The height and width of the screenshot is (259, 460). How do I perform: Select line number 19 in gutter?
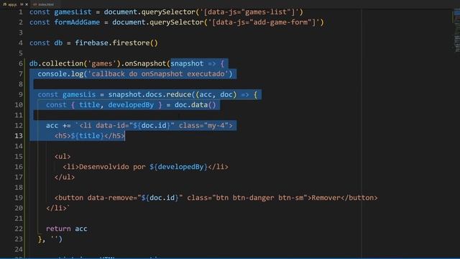[x=19, y=198]
